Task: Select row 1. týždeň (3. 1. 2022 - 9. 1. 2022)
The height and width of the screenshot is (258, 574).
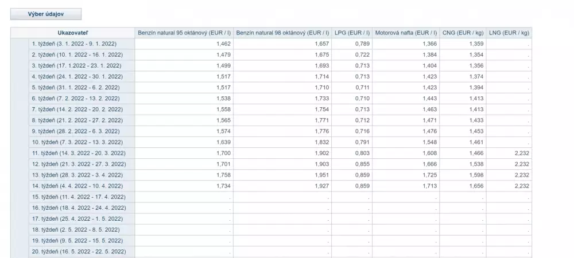Action: point(76,44)
